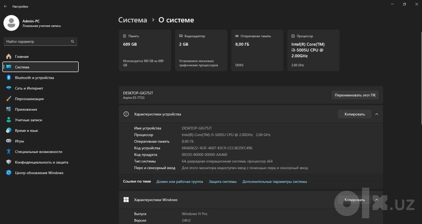Click the Память storage card icon
Screen dimensions: 422x224
(x=124, y=36)
